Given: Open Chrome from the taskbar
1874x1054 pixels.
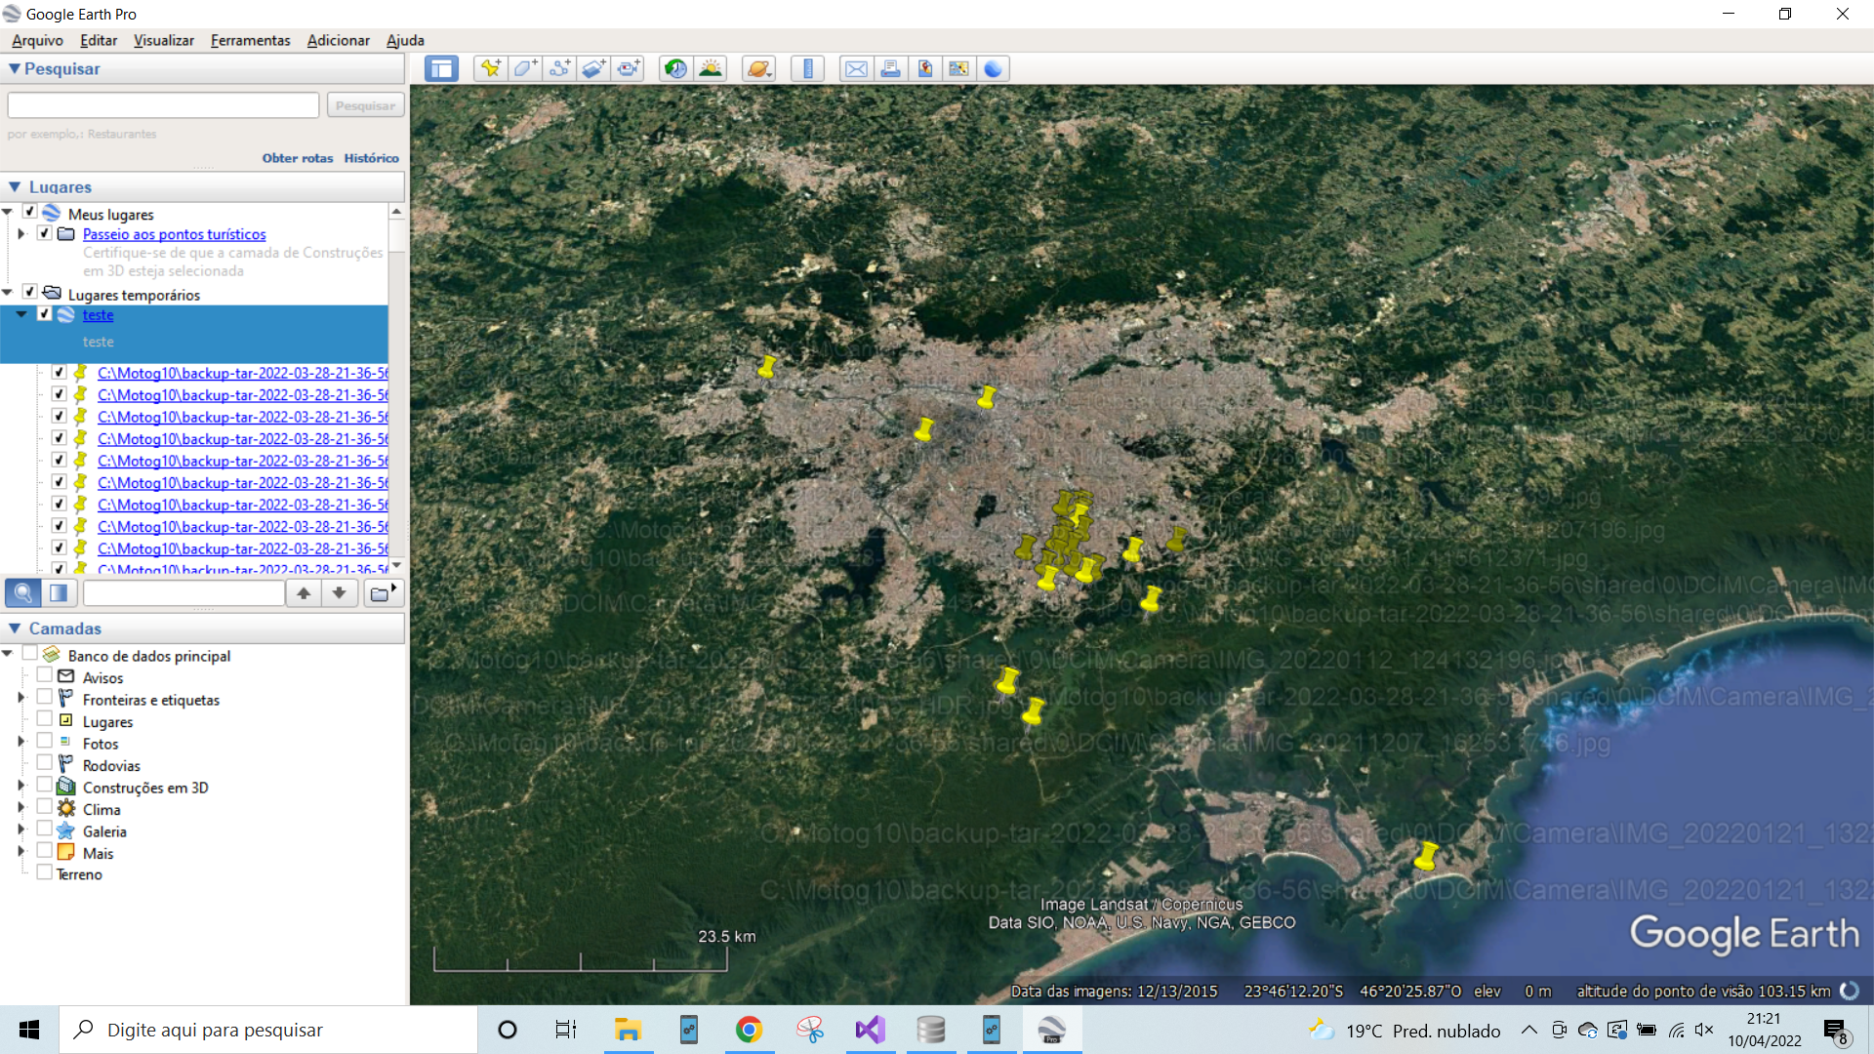Looking at the screenshot, I should pos(749,1030).
